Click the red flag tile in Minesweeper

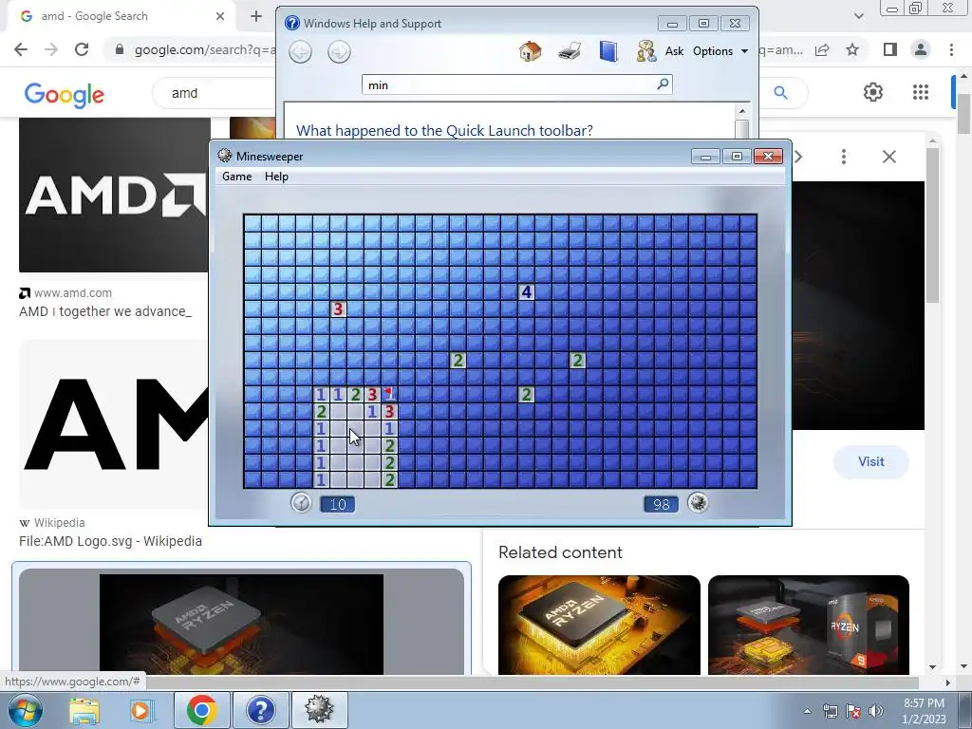[388, 394]
